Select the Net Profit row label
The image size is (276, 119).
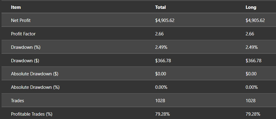pos(21,20)
